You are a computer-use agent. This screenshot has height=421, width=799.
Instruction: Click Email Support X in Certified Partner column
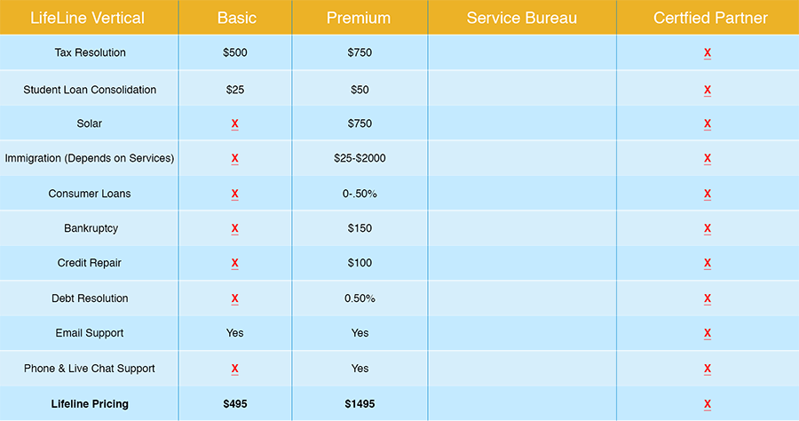pyautogui.click(x=708, y=333)
